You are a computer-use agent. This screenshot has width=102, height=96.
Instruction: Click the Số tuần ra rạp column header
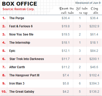pyautogui.click(x=82, y=11)
